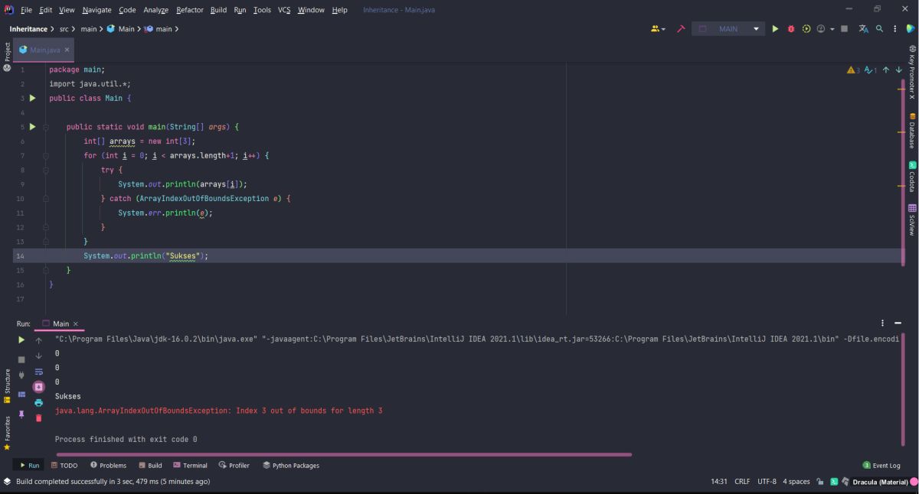Open the Navigate menu
Image resolution: width=919 pixels, height=494 pixels.
pyautogui.click(x=97, y=10)
